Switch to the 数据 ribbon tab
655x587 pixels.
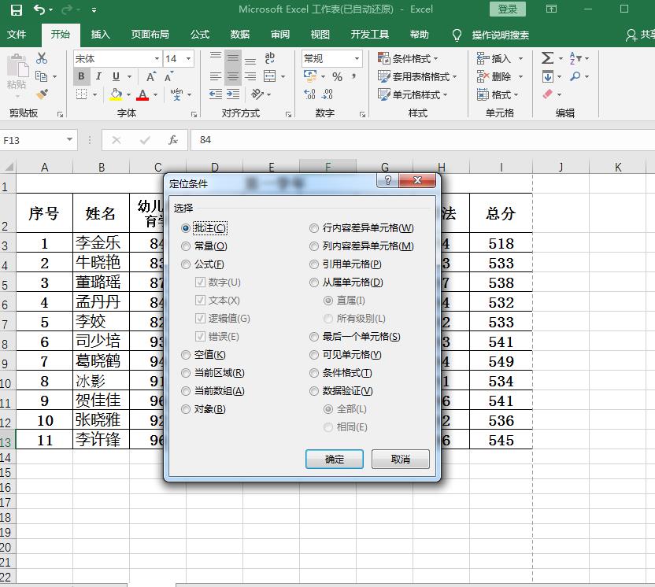(x=239, y=35)
